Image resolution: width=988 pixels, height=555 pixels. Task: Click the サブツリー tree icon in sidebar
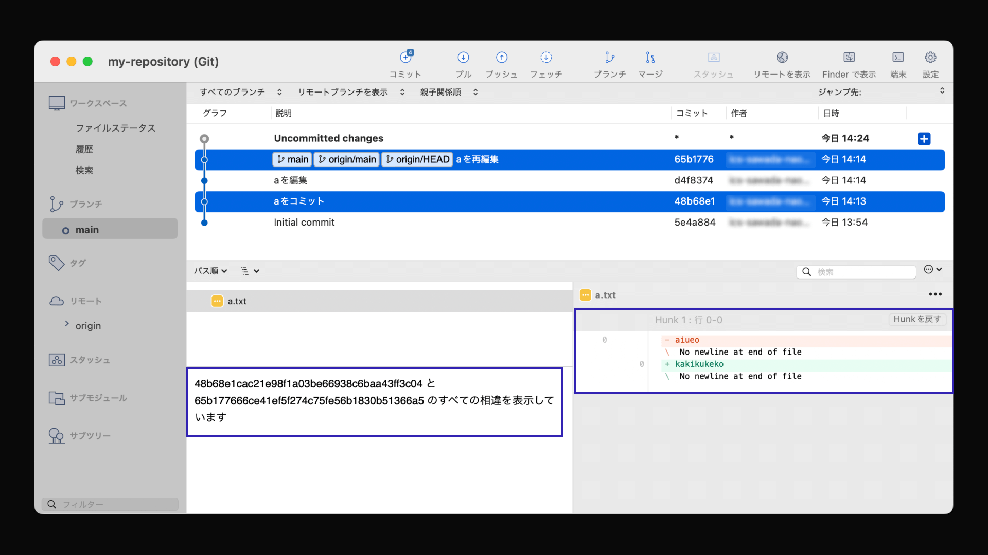point(57,436)
